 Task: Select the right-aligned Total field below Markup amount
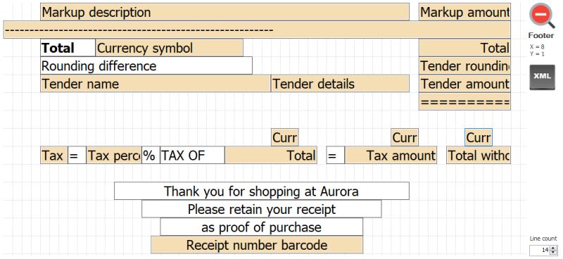(x=464, y=48)
